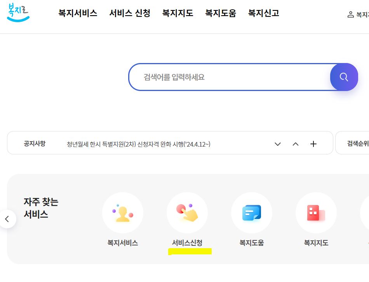Click the left carousel arrow

tap(8, 219)
